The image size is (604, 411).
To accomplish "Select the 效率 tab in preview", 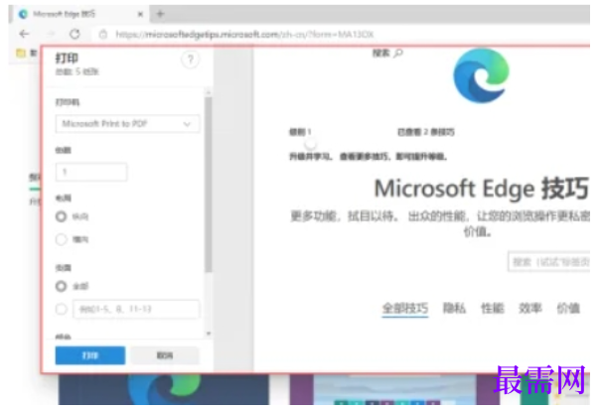I will tap(530, 308).
